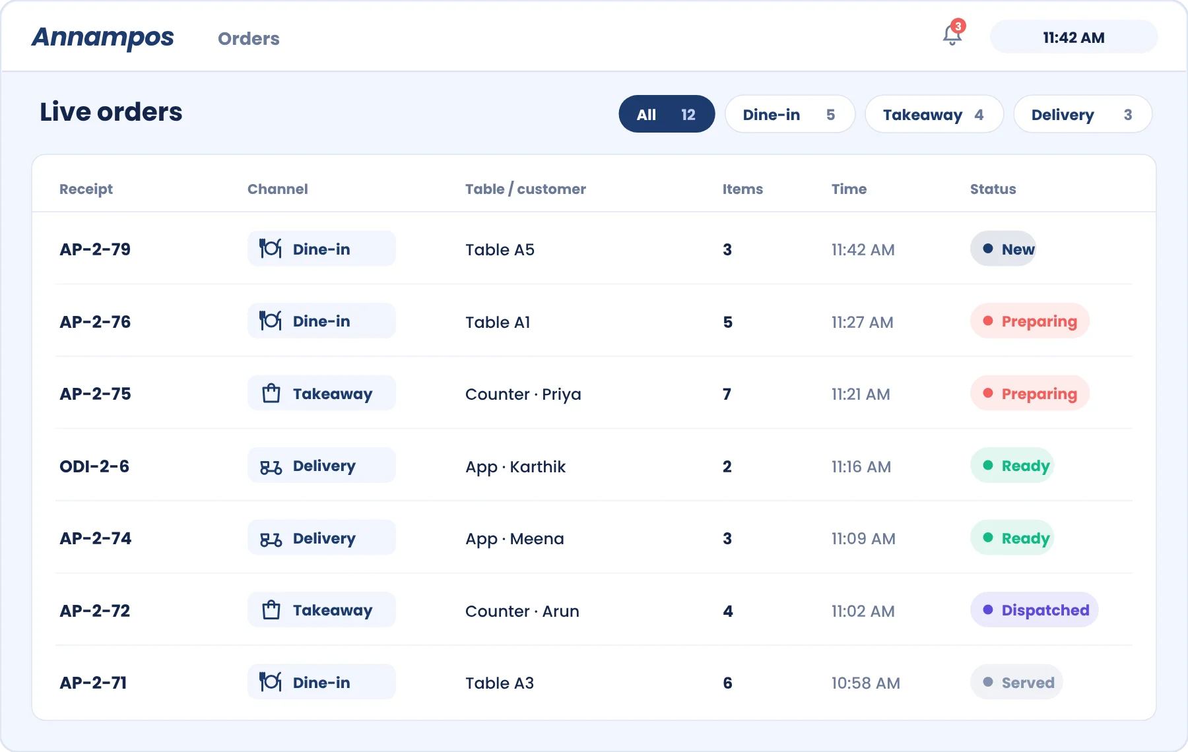
Task: Click the delivery scooter icon for AP-2-74
Action: pyautogui.click(x=271, y=539)
